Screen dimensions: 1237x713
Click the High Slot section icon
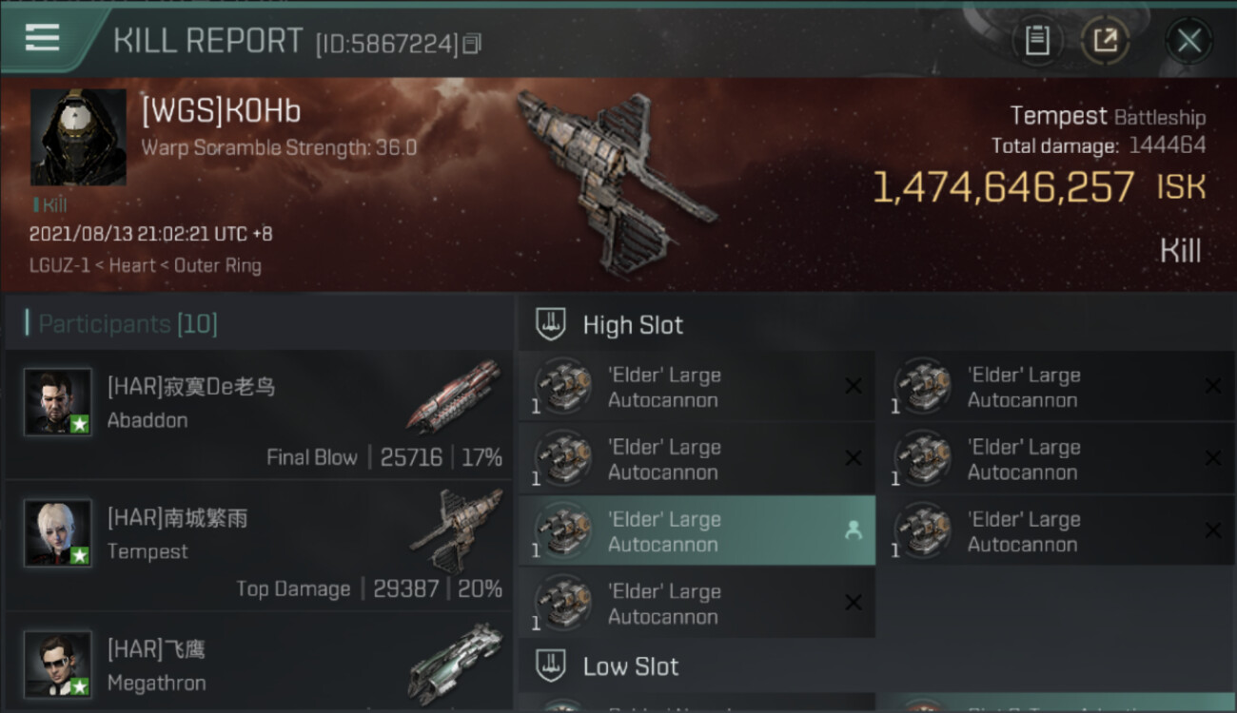point(552,324)
